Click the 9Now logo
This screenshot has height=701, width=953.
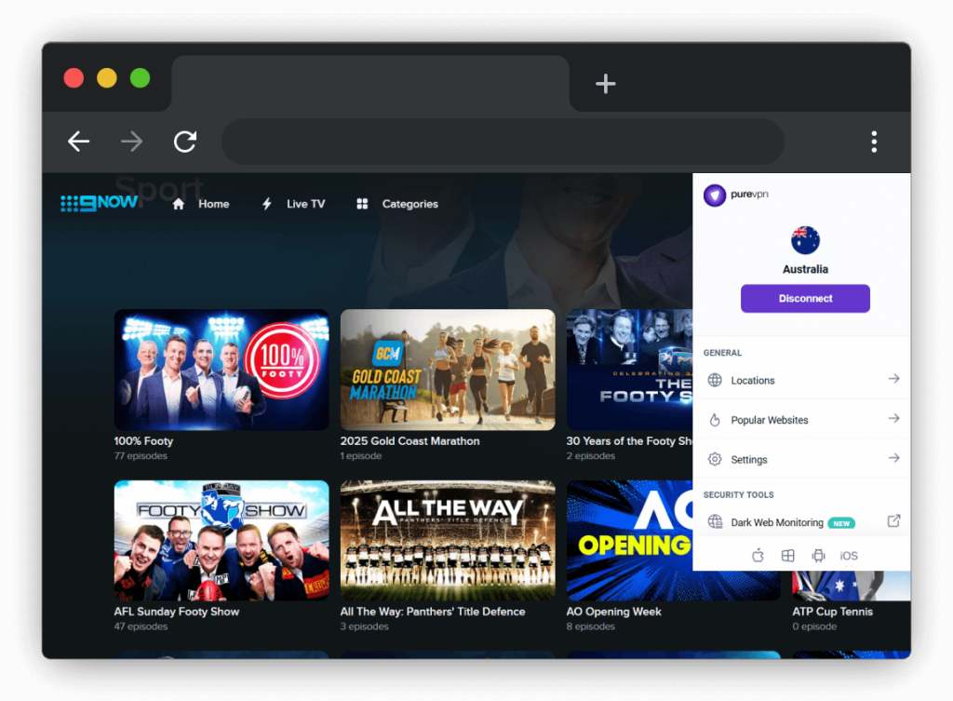tap(100, 203)
